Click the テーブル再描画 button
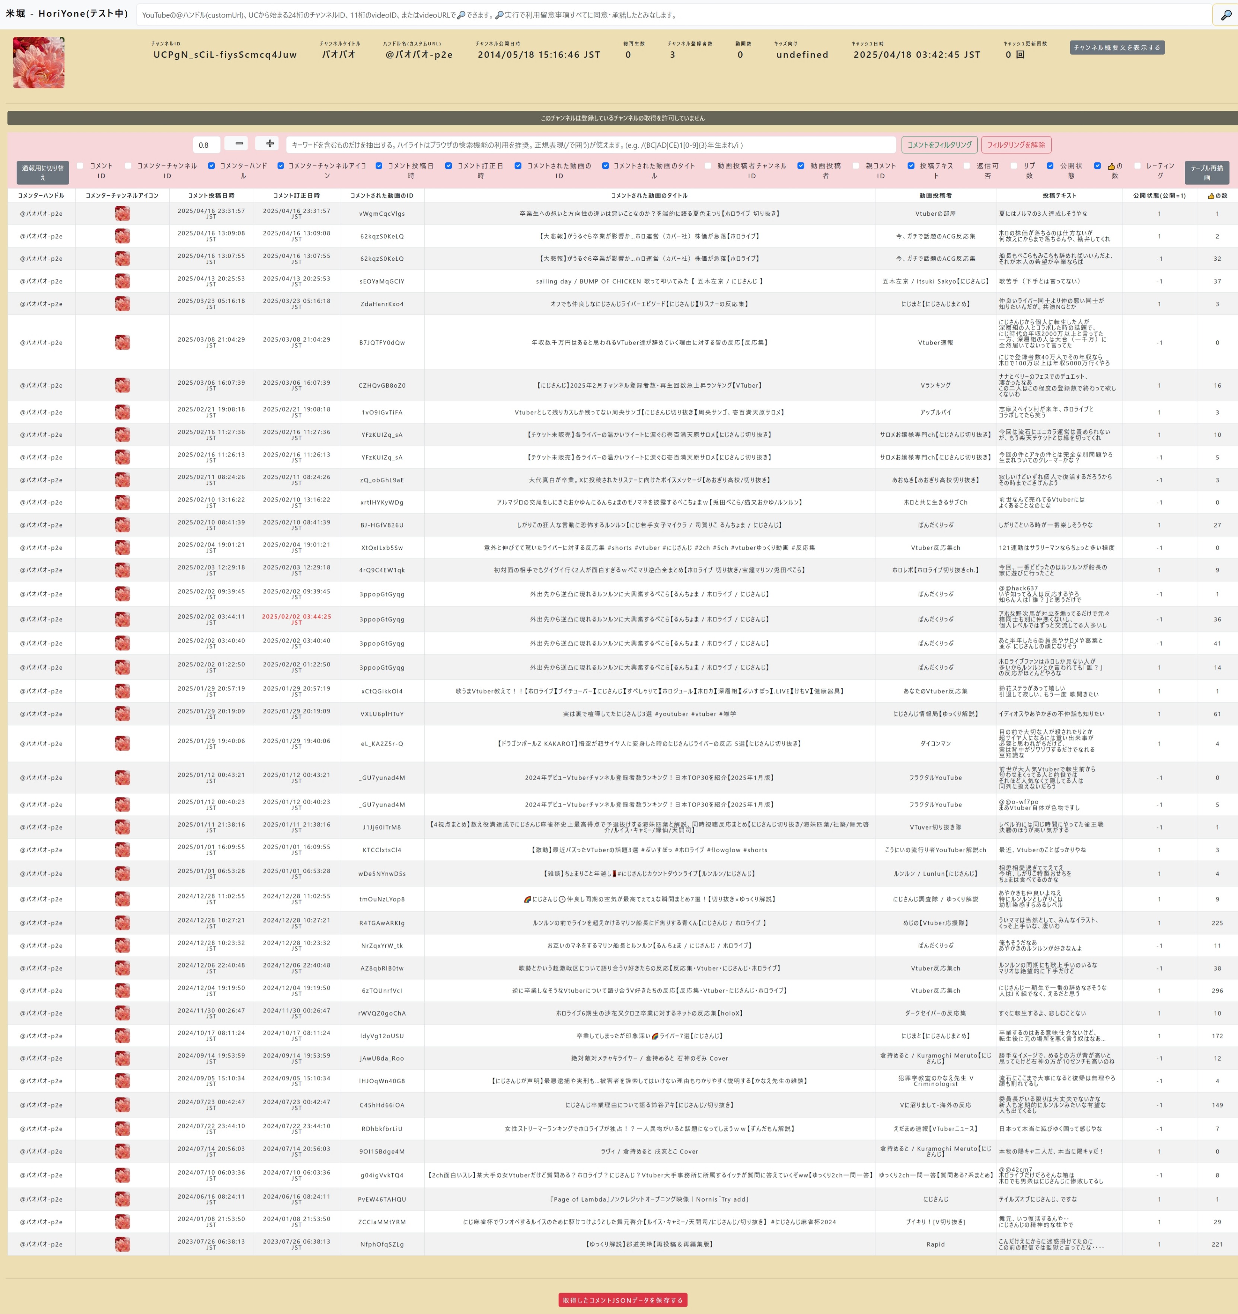 [1207, 173]
